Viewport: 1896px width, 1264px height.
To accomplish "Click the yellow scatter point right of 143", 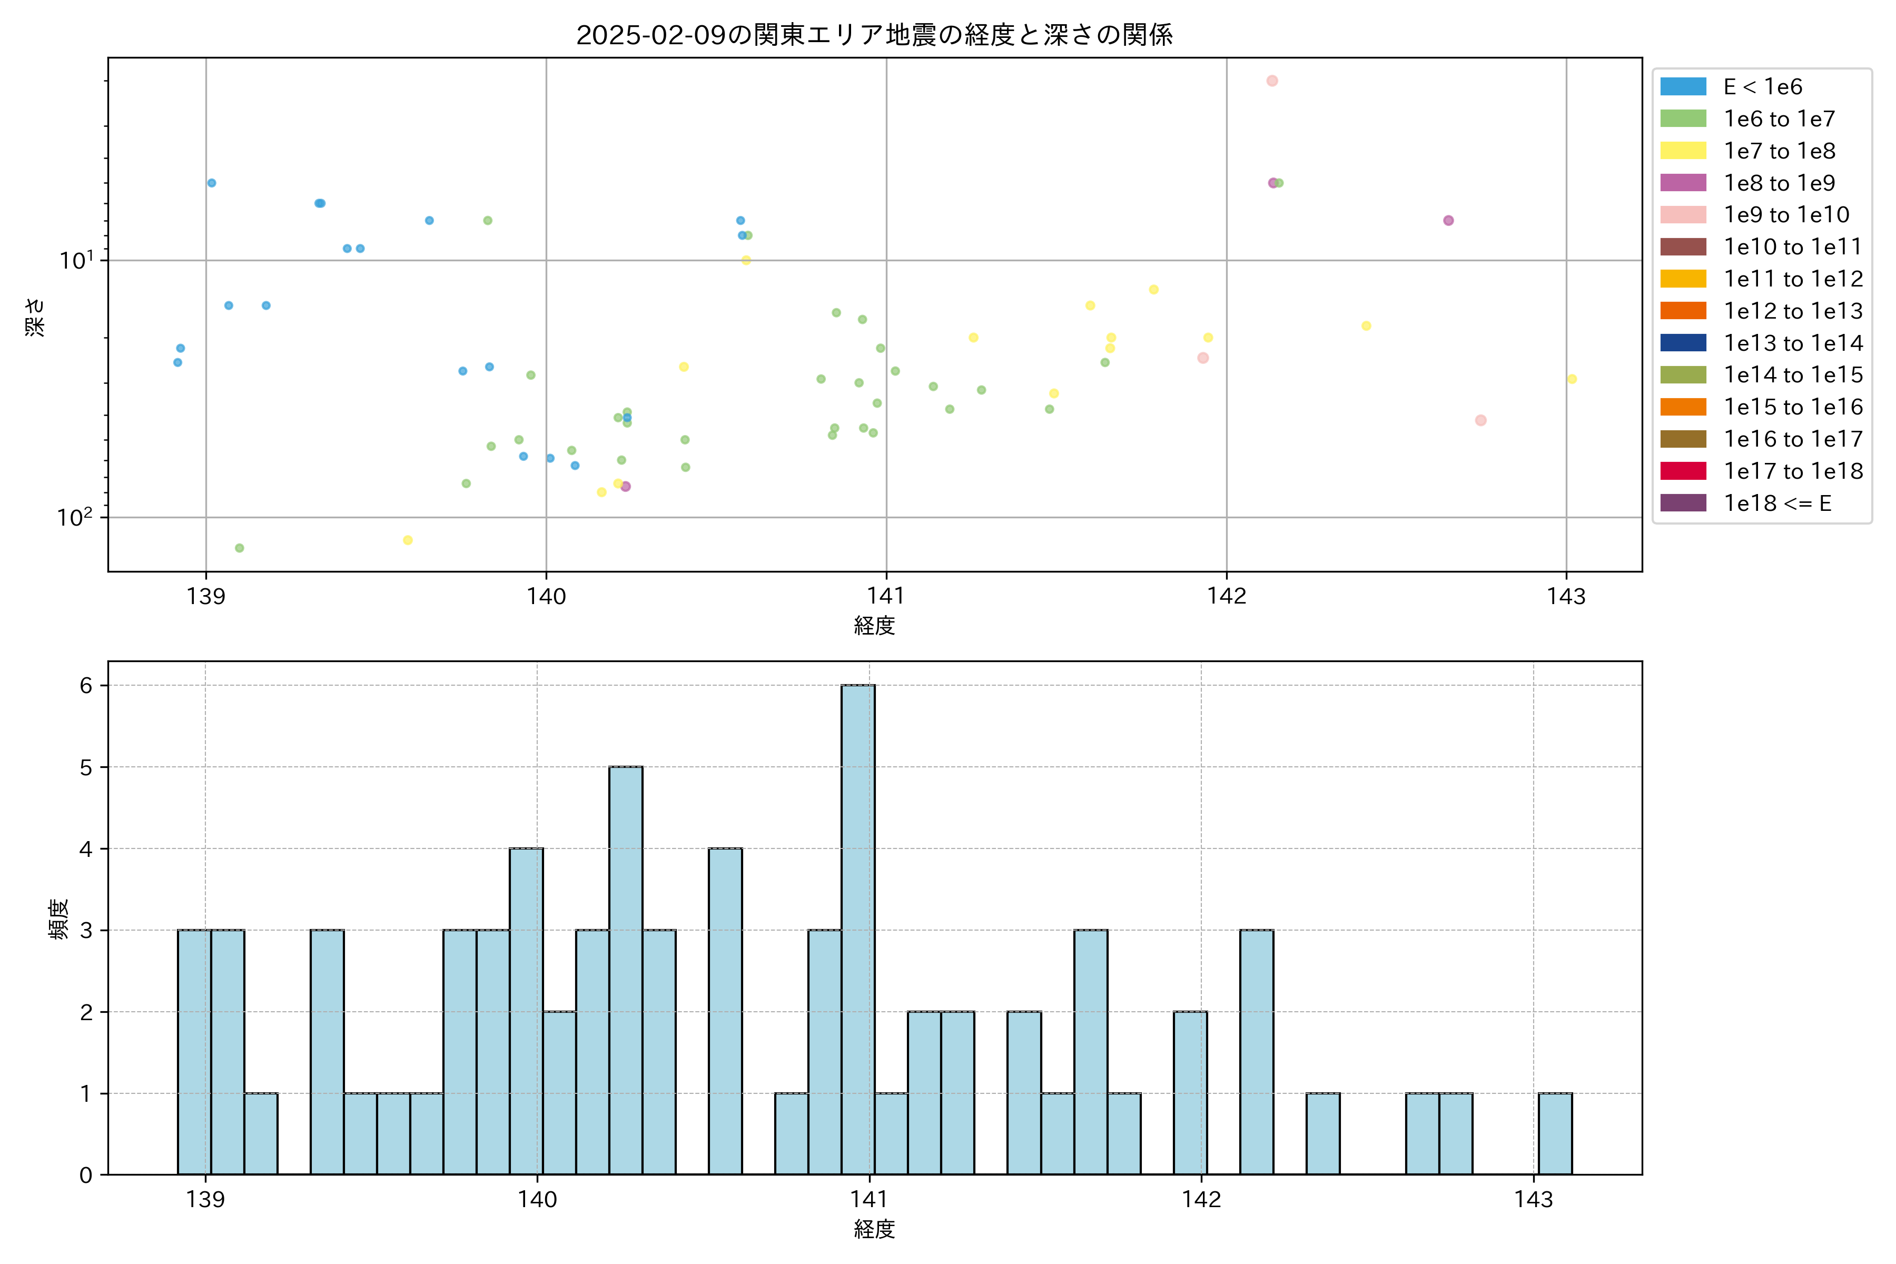I will pos(1572,379).
